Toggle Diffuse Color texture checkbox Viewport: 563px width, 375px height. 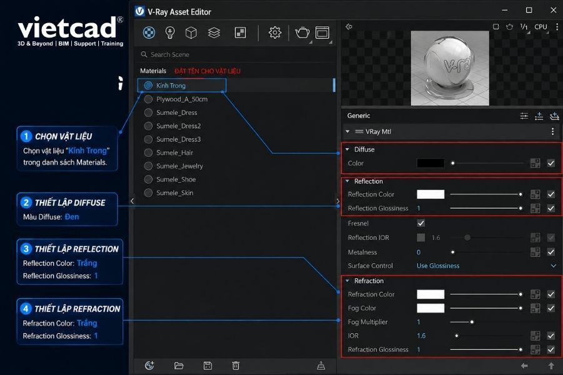click(x=550, y=163)
